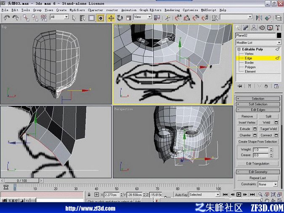The width and height of the screenshot is (284, 213).
Task: Click the Named Selection Sets icon
Action: 215,18
